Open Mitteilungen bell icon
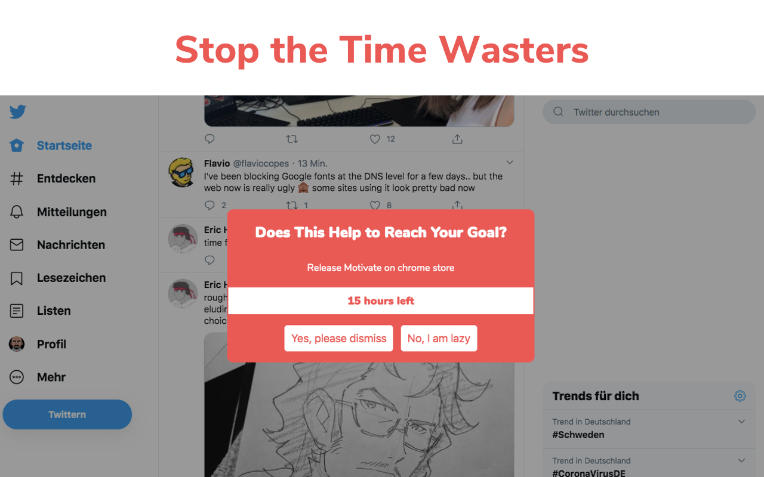The width and height of the screenshot is (764, 477). click(17, 212)
